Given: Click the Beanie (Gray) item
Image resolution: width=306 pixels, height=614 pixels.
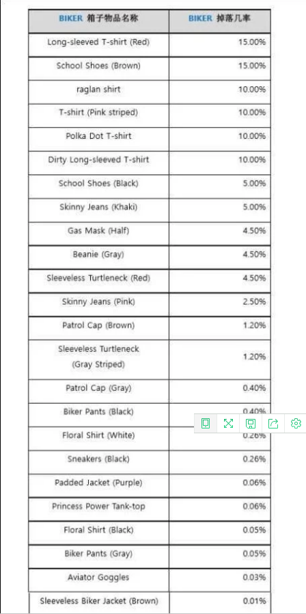Looking at the screenshot, I should [x=98, y=255].
